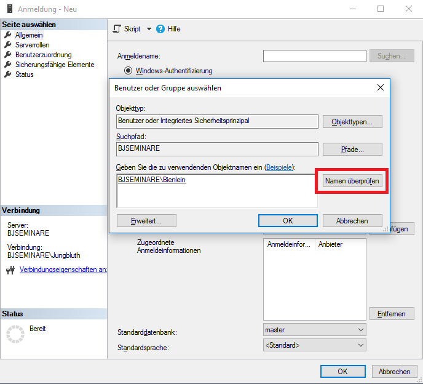Click wrench icon beside Allgemein
Image resolution: width=423 pixels, height=384 pixels.
(x=8, y=35)
